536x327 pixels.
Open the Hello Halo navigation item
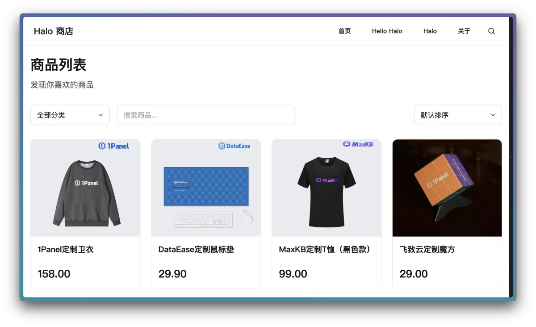click(x=387, y=31)
